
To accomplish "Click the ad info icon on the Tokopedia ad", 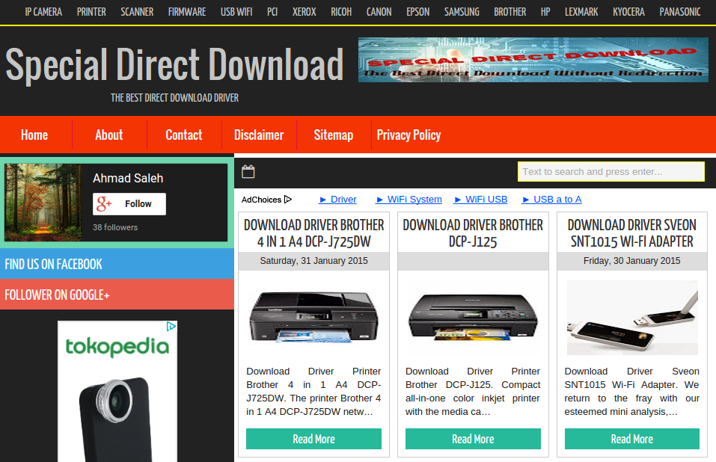I will [x=171, y=326].
